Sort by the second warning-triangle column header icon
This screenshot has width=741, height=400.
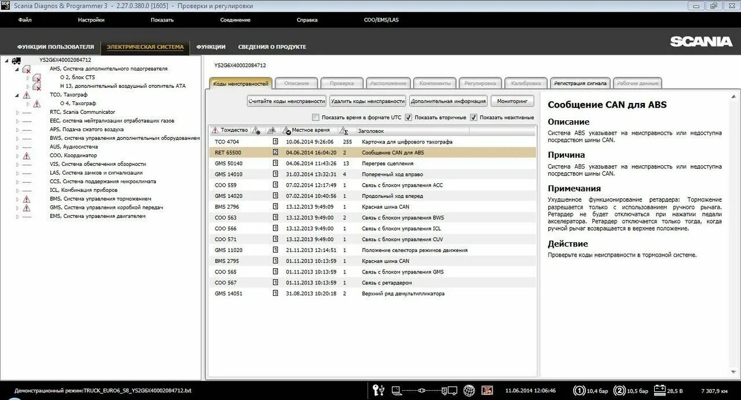click(x=271, y=131)
